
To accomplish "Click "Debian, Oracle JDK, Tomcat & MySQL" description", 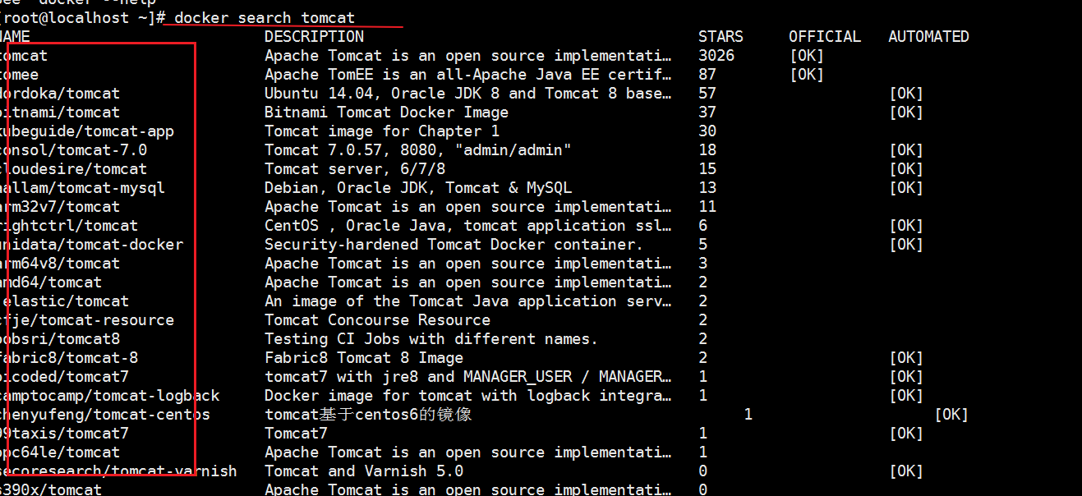I will tap(418, 188).
